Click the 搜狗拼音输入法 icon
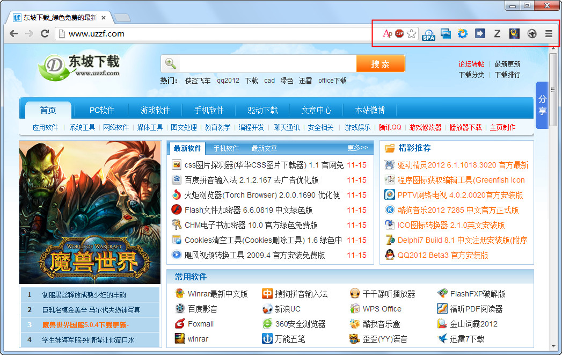 pos(267,294)
